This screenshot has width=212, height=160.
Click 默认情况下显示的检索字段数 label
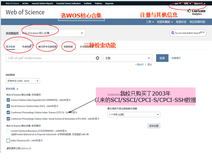click(x=122, y=109)
